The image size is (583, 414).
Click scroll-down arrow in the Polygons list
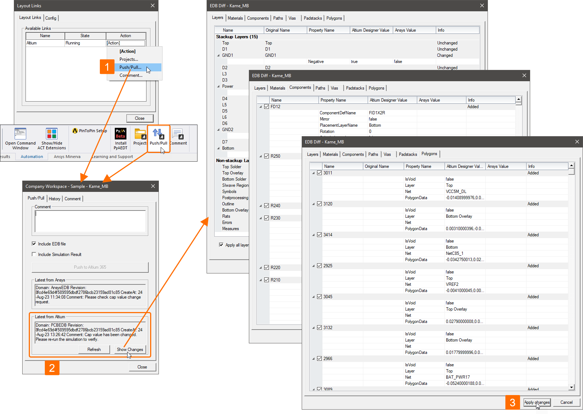coord(571,387)
